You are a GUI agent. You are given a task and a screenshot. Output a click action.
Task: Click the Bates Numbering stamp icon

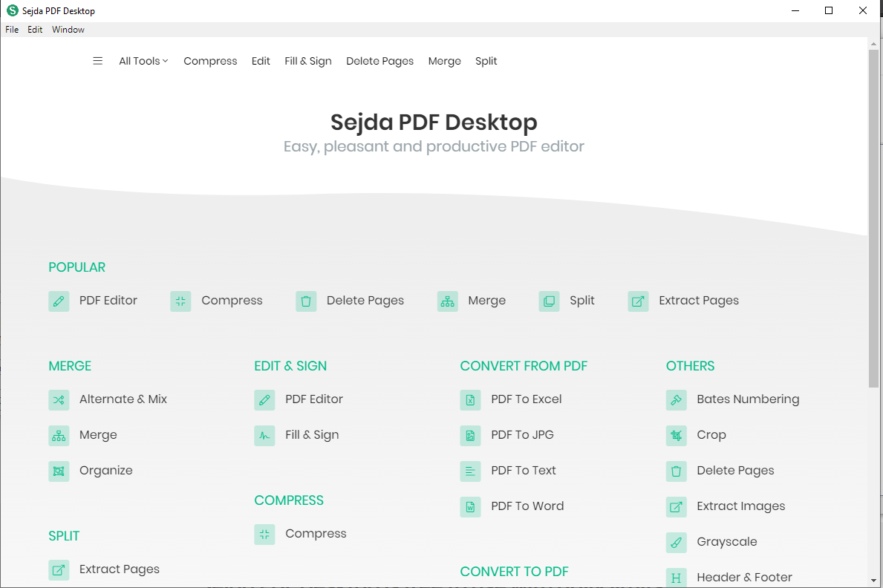677,400
